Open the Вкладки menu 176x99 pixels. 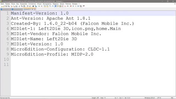point(75,4)
